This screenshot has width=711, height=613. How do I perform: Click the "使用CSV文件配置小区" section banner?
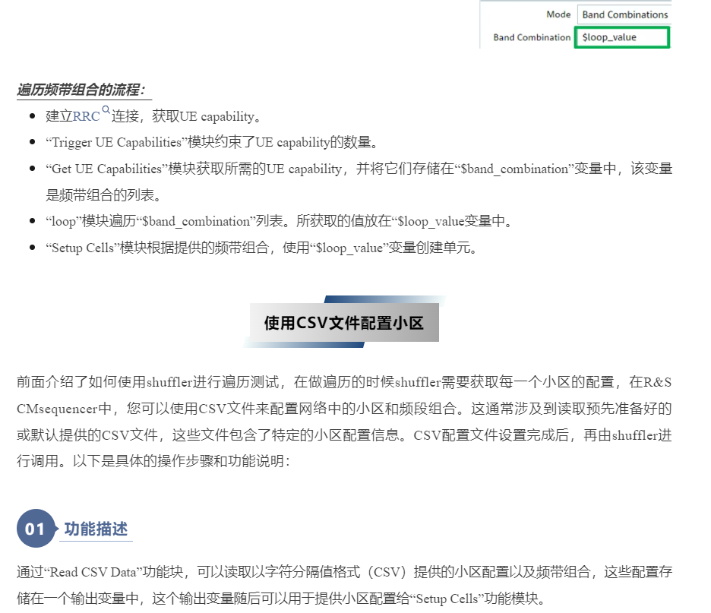coord(343,323)
